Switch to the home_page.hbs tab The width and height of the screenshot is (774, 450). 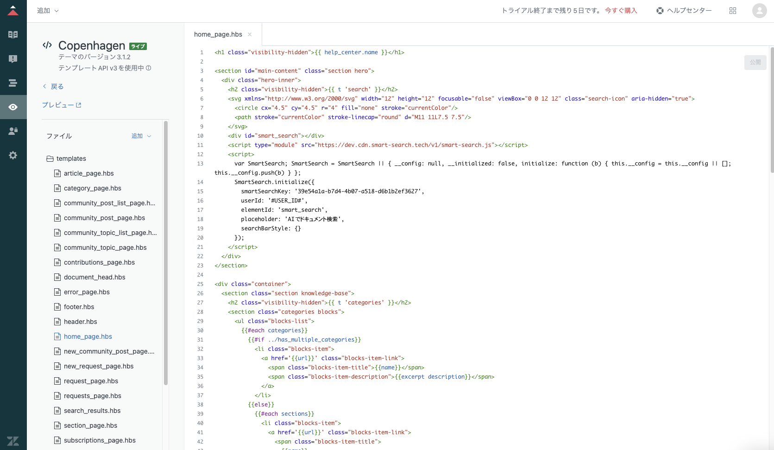click(218, 34)
